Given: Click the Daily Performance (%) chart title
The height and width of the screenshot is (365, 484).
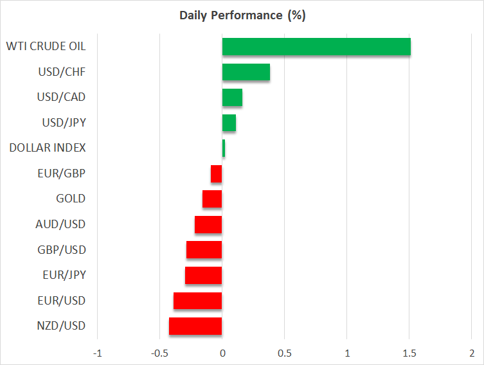Looking at the screenshot, I should click(242, 15).
